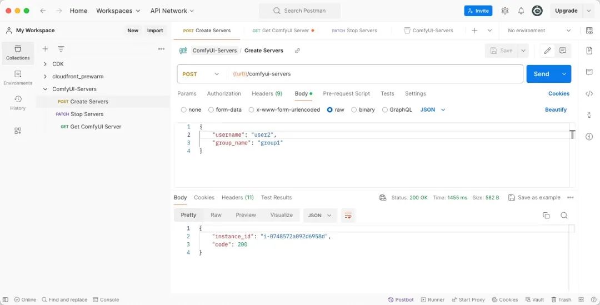Switch to the Headers (9) tab
600x305 pixels.
pos(267,94)
